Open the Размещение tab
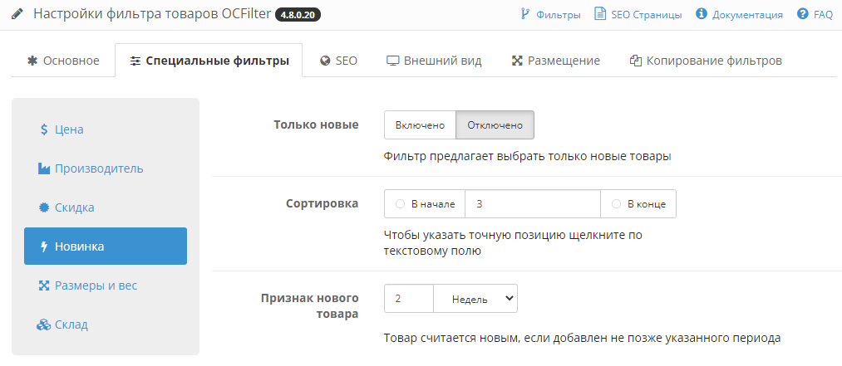The width and height of the screenshot is (842, 366). pos(555,61)
